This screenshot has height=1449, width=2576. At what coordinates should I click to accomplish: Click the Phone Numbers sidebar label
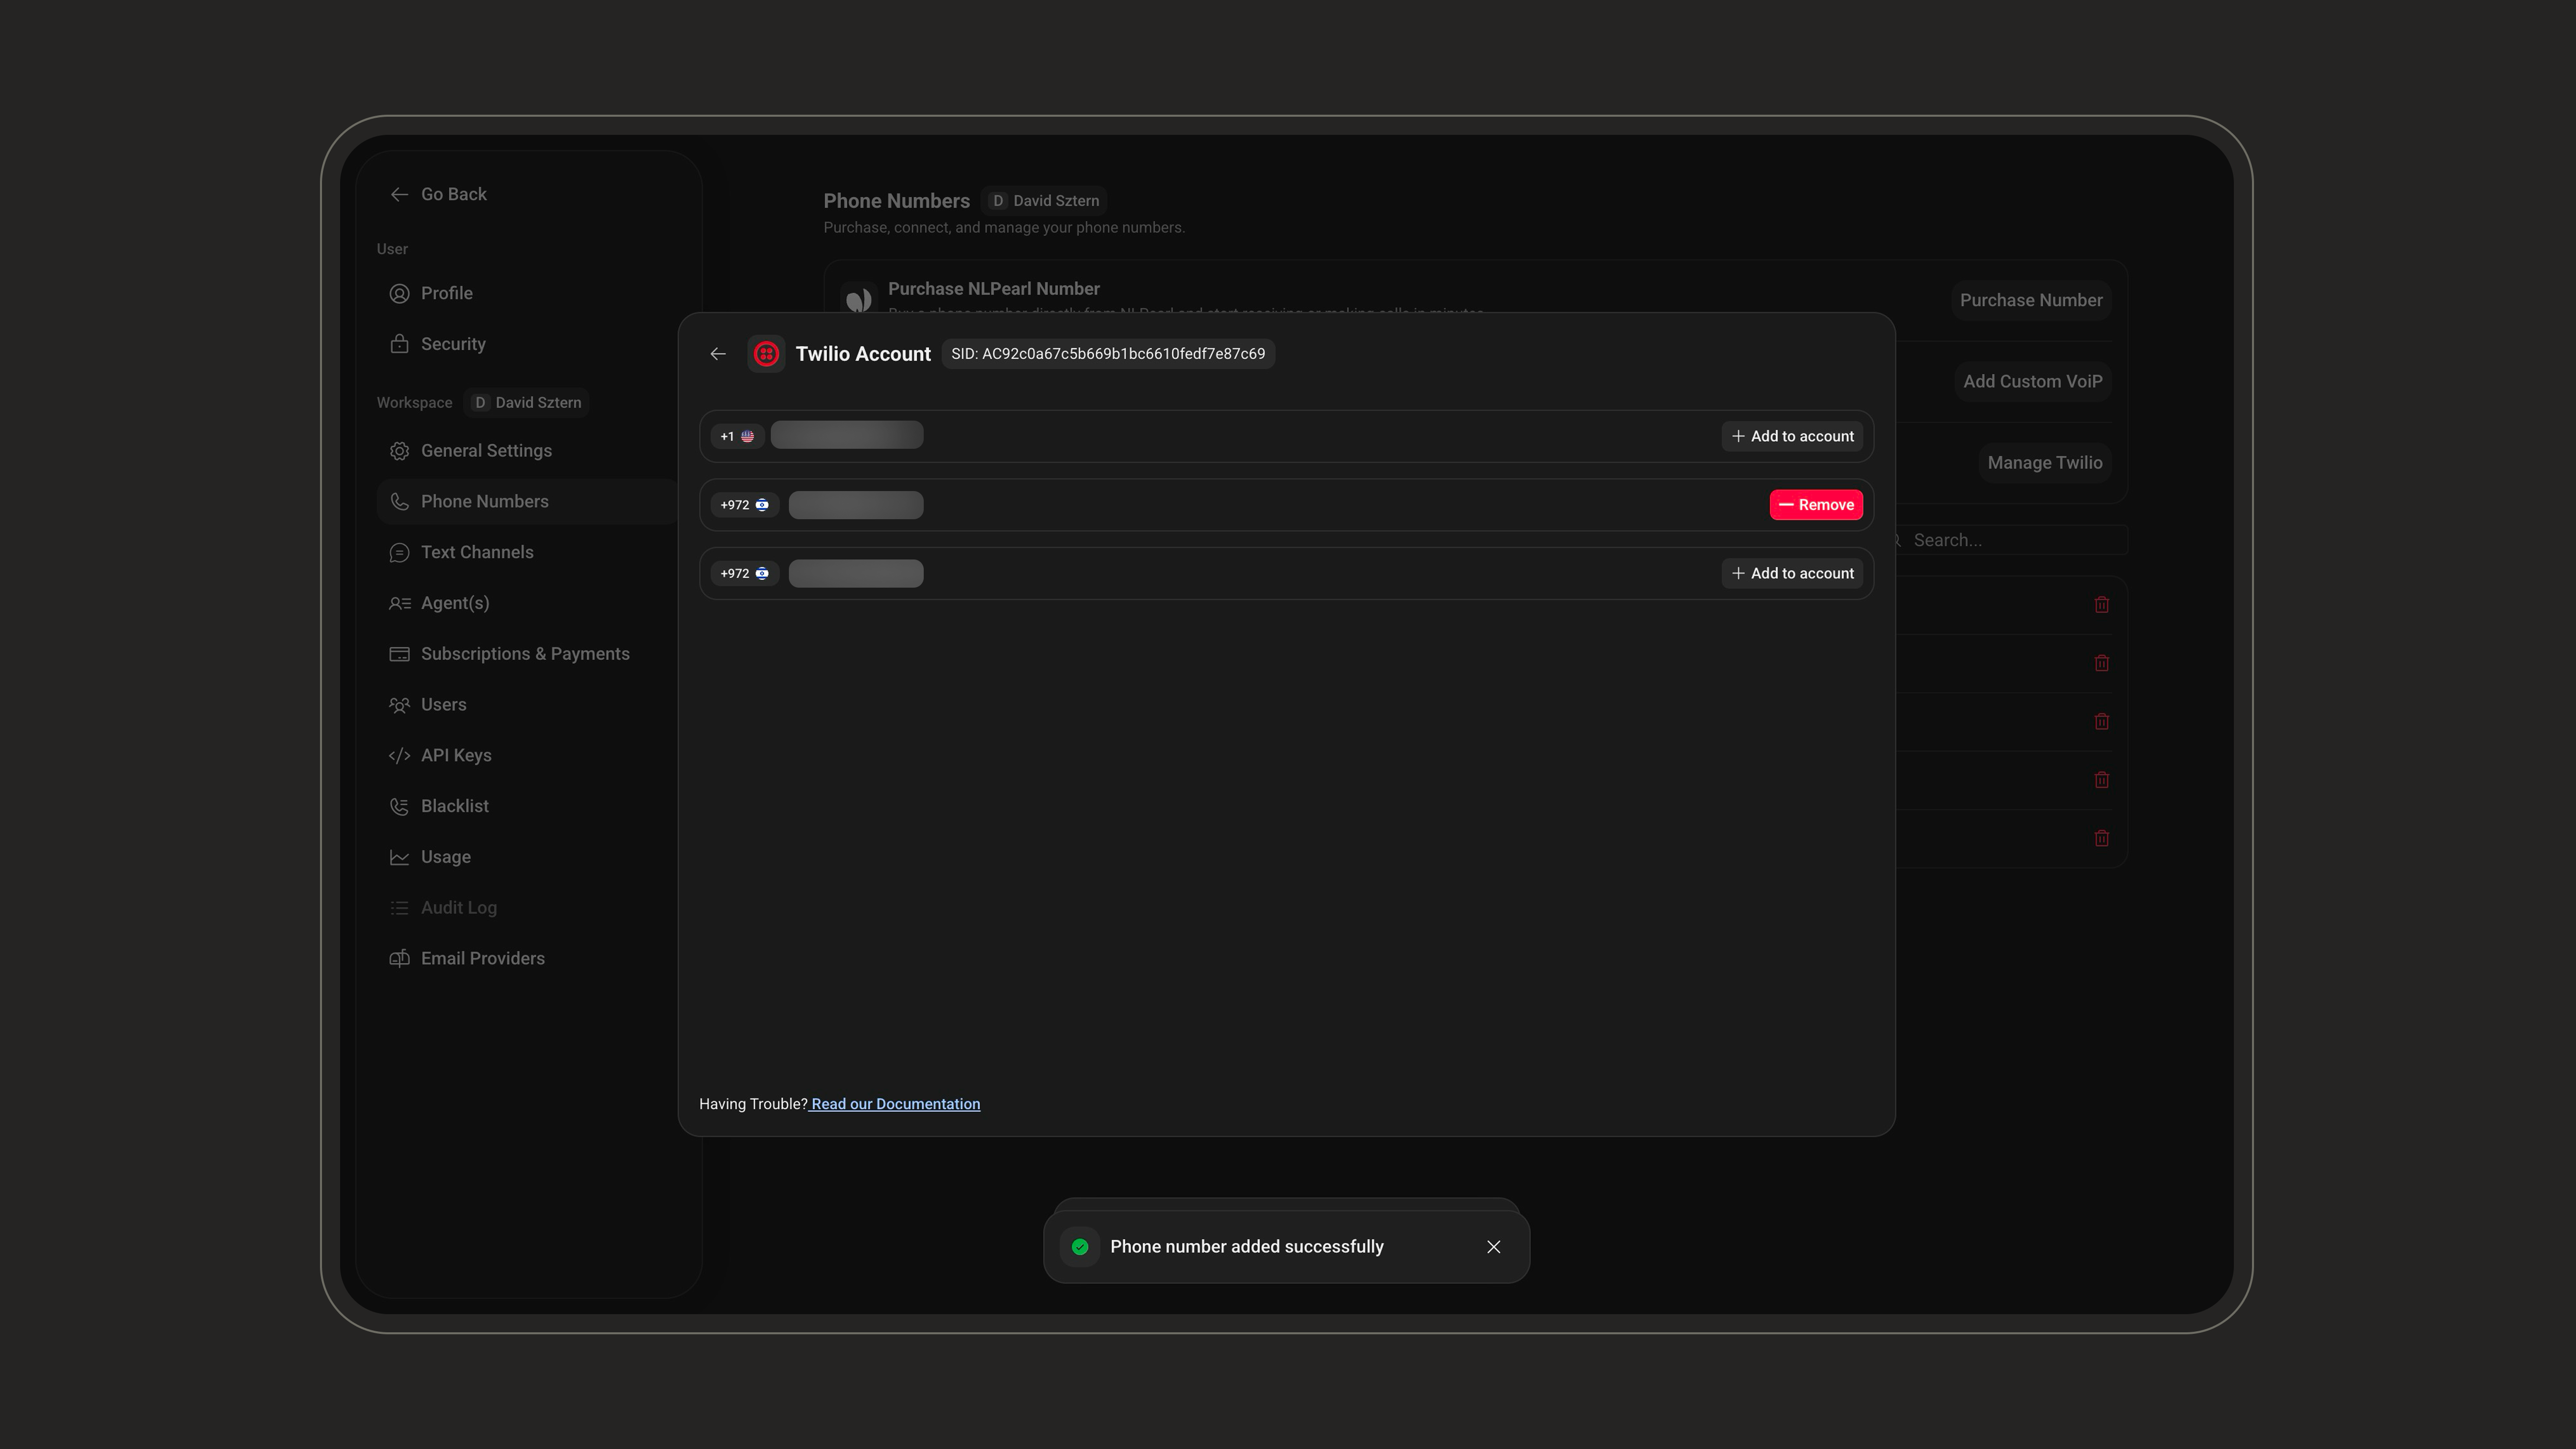click(485, 501)
